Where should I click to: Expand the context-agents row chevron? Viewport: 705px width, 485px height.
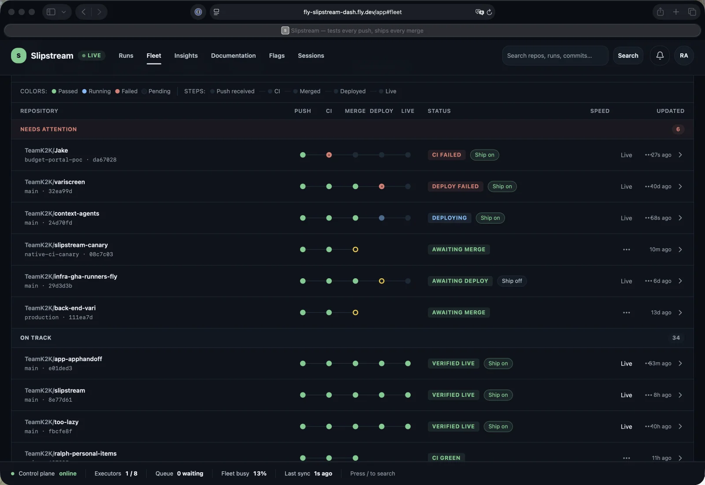click(x=680, y=218)
